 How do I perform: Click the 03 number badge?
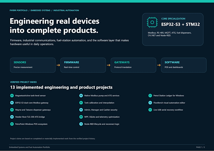click(x=12, y=110)
